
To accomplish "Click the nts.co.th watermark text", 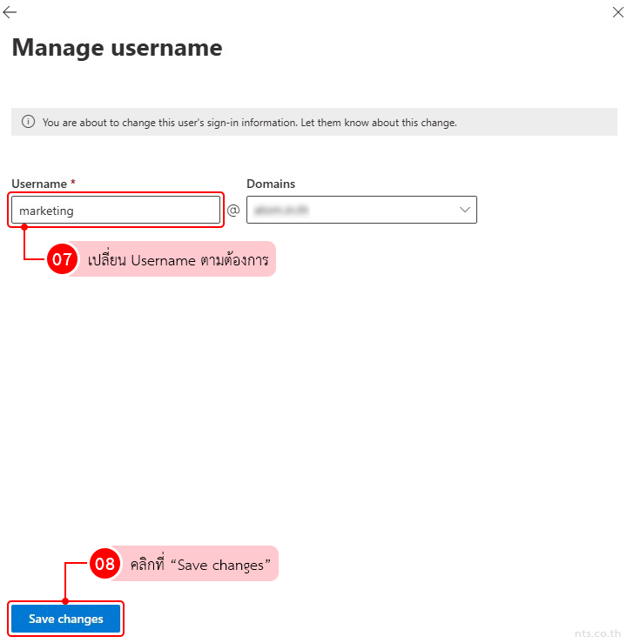I will coord(597,634).
